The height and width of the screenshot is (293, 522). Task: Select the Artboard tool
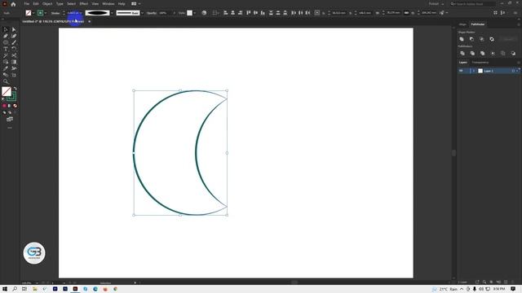14,75
